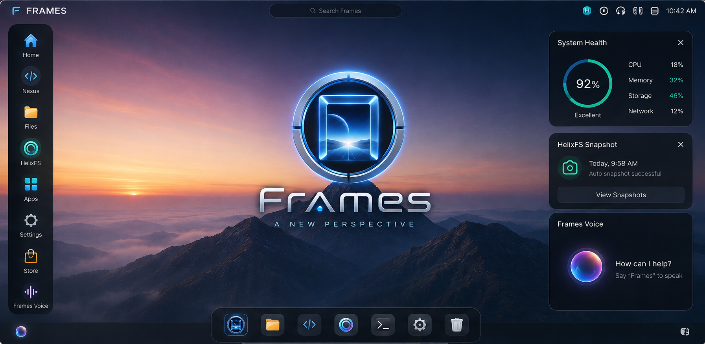Click the bottom-right corner tray icon
Image resolution: width=705 pixels, height=344 pixels.
point(685,331)
